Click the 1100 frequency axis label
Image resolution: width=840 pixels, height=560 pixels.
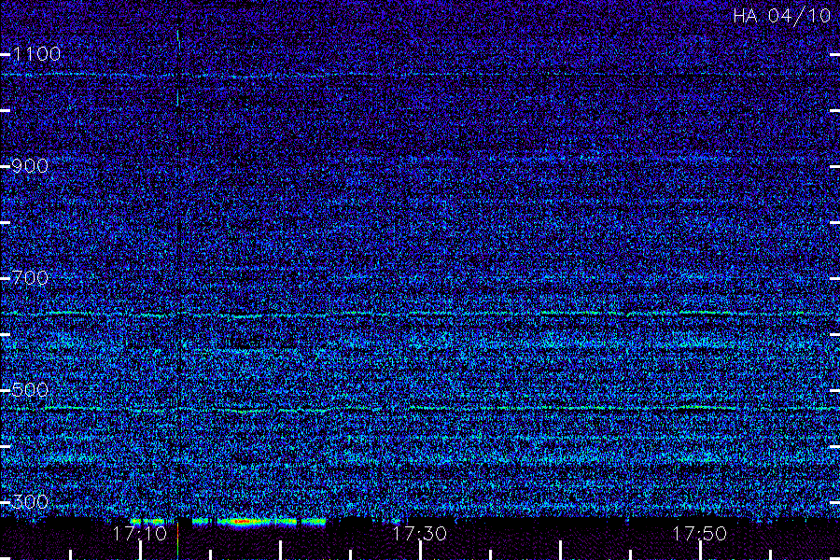(x=36, y=53)
